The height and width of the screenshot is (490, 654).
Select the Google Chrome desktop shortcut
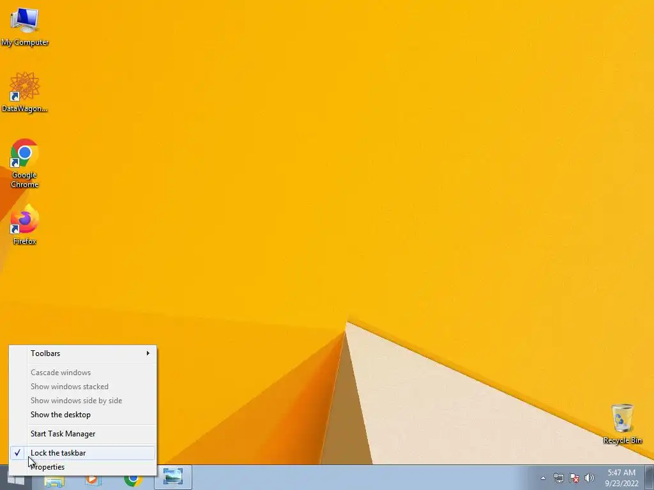pyautogui.click(x=25, y=163)
